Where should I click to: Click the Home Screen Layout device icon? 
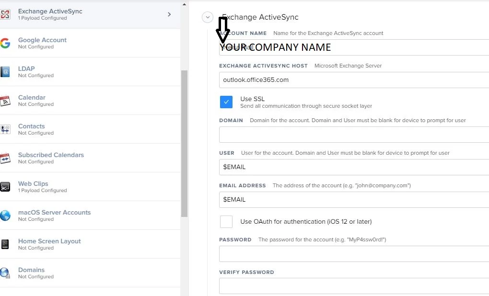[5, 244]
